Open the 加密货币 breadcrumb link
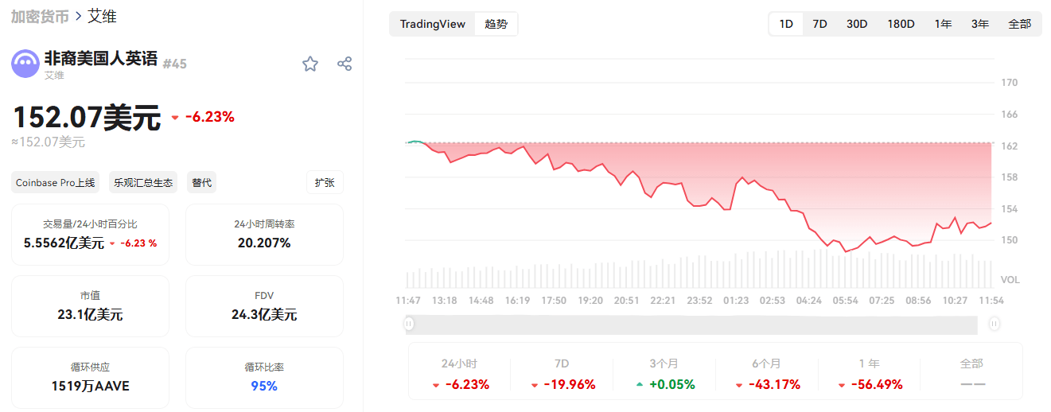Screen dimensions: 1051x412 pyautogui.click(x=40, y=17)
